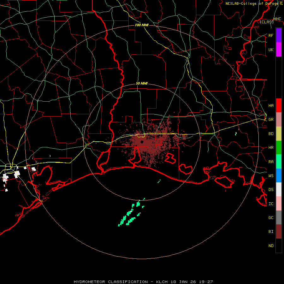Click the ND legend label
This screenshot has width=284, height=284.
(271, 246)
